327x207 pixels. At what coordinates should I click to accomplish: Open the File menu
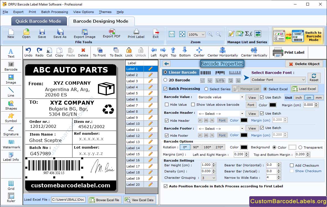coord(5,12)
